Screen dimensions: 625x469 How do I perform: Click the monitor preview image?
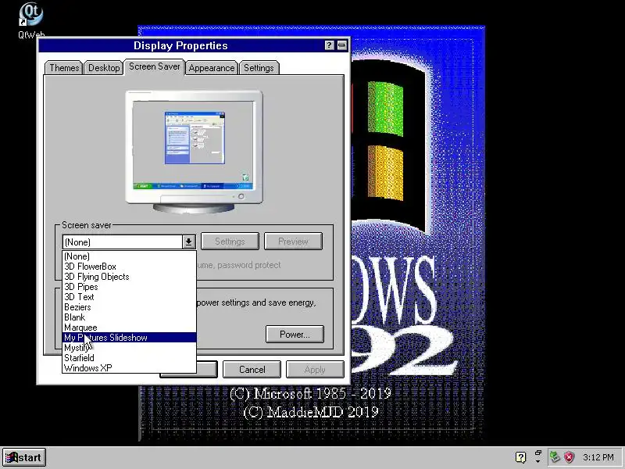coord(194,151)
